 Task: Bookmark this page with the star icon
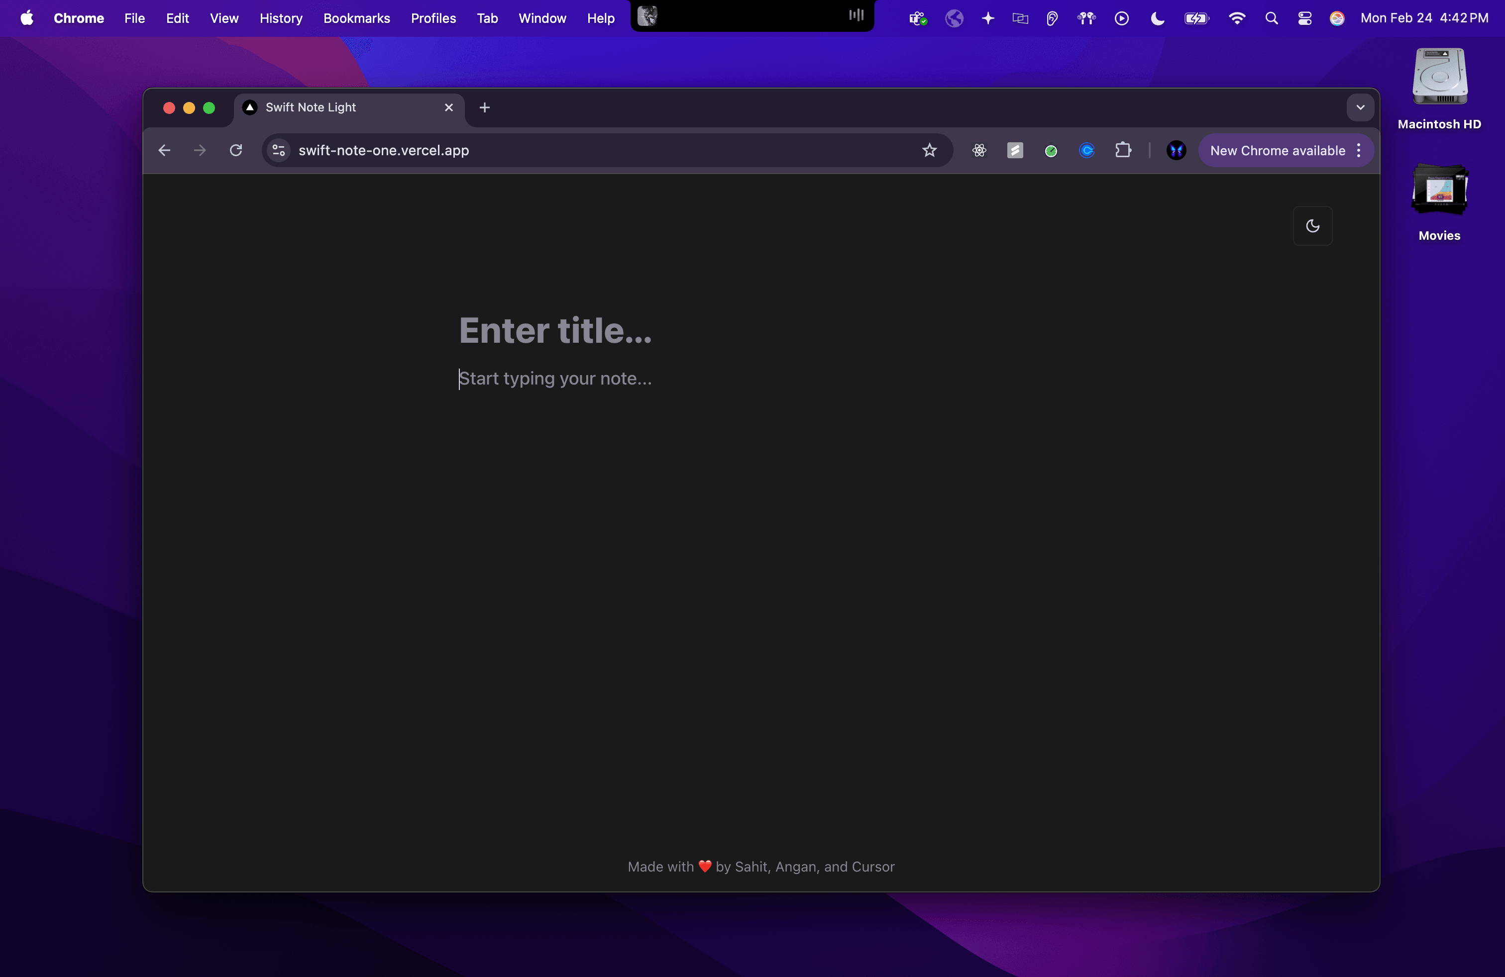coord(929,150)
